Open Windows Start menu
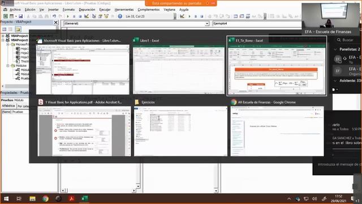This screenshot has width=362, height=204. pos(6,199)
